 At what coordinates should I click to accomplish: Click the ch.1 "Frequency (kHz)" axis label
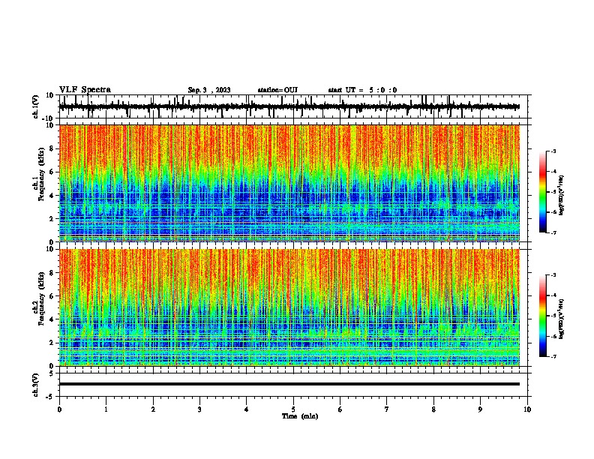41,174
